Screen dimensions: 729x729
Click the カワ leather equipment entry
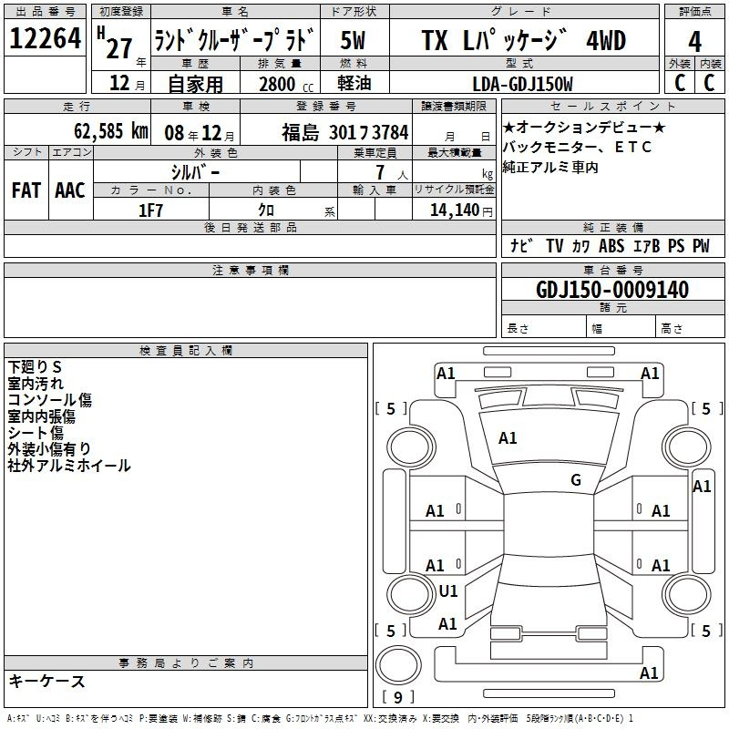[581, 246]
